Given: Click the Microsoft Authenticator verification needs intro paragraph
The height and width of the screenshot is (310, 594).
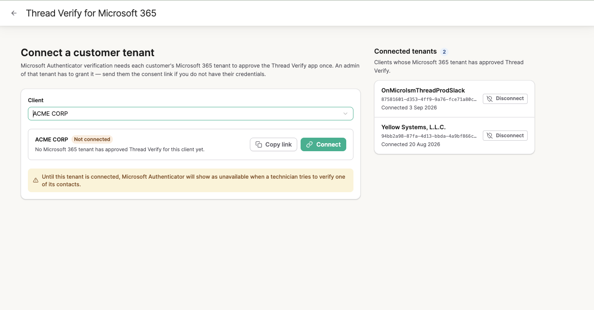Looking at the screenshot, I should 190,70.
